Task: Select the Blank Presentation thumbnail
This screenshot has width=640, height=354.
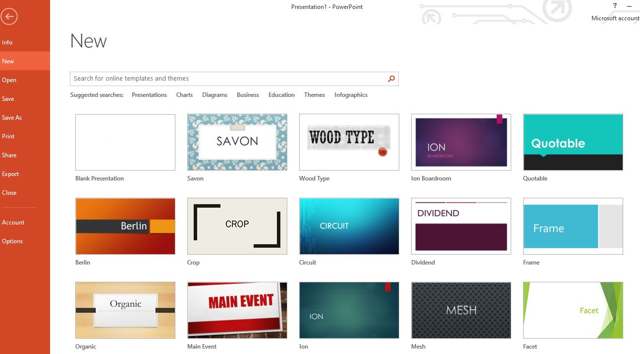Action: [x=125, y=142]
